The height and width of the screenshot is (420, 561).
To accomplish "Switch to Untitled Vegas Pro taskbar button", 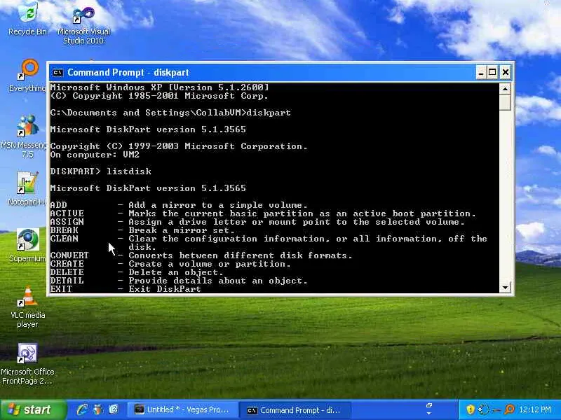I will 182,410.
